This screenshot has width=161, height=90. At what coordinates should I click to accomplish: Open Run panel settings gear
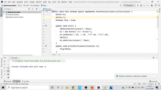coord(153,58)
